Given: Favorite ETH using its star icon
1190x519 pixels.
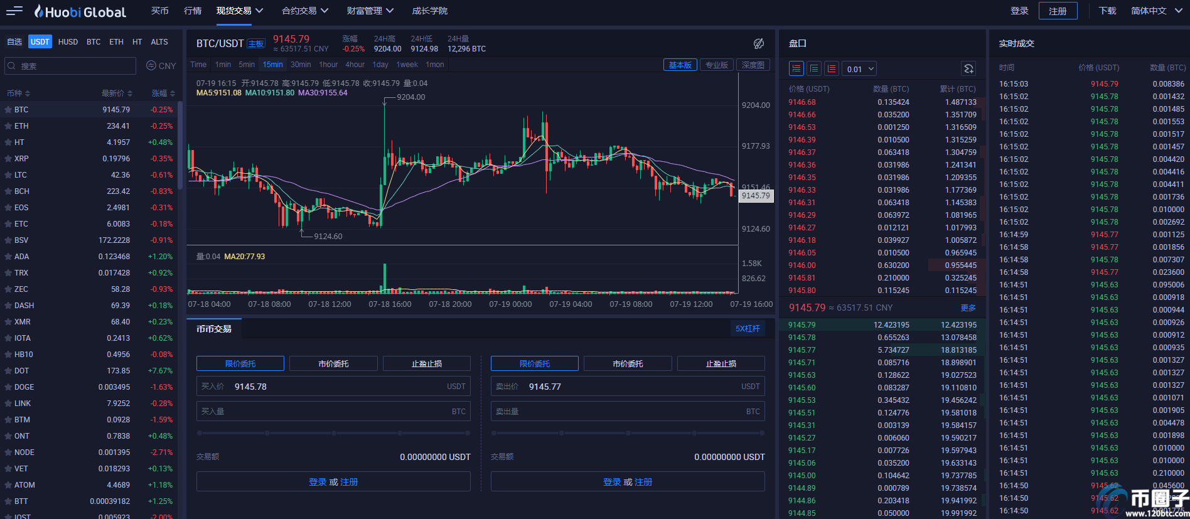Looking at the screenshot, I should click(8, 126).
